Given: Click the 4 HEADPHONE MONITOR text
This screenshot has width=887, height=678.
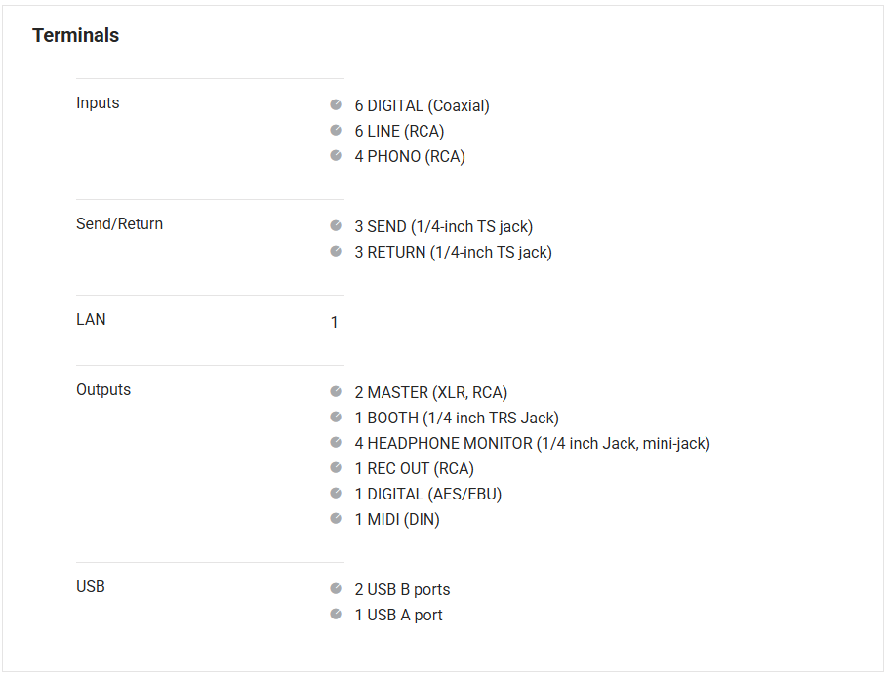Looking at the screenshot, I should [x=532, y=444].
